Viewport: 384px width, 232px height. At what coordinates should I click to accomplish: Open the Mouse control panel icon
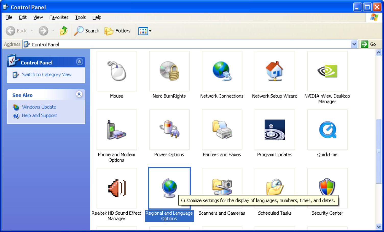click(x=117, y=71)
